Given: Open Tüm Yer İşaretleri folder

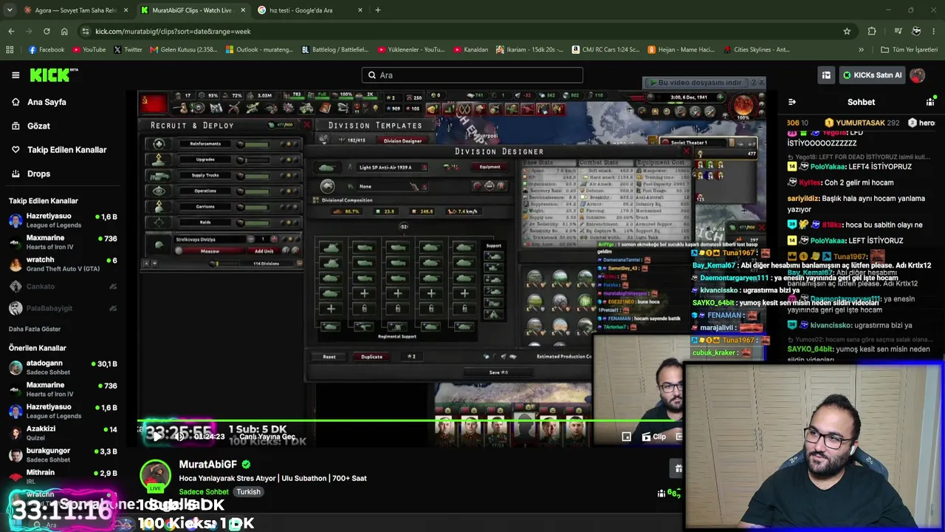Looking at the screenshot, I should tap(909, 50).
